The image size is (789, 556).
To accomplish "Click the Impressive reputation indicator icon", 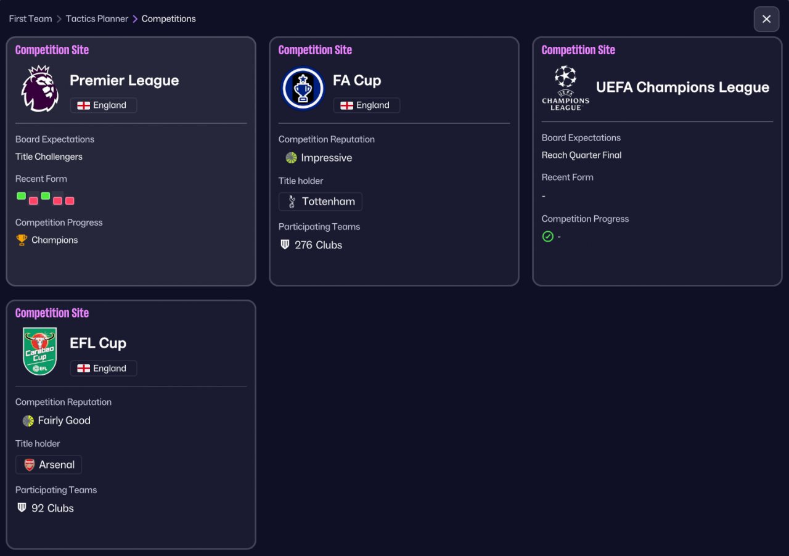I will [x=292, y=158].
